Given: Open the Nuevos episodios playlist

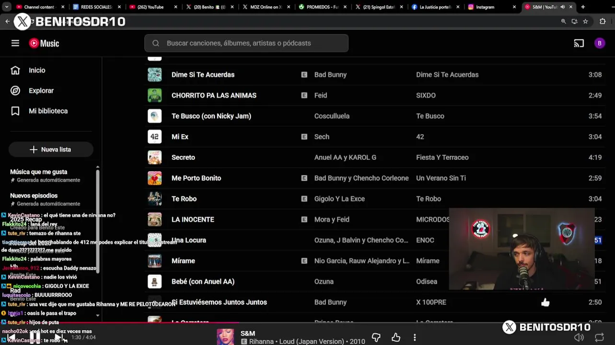Looking at the screenshot, I should click(34, 195).
